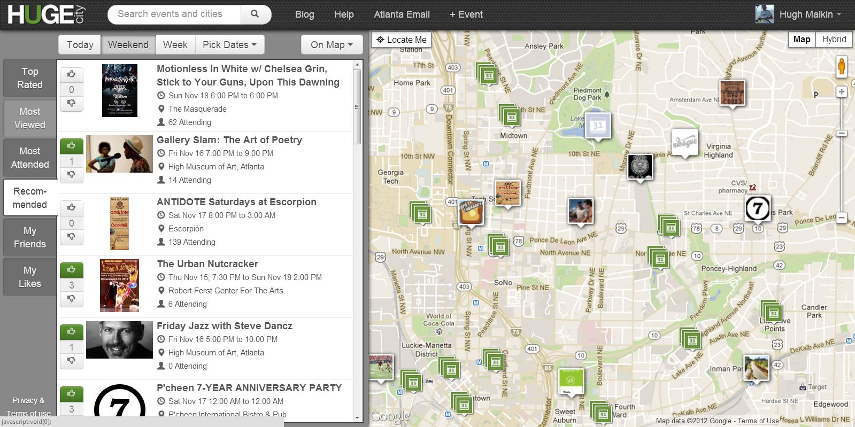Open the Piedmont Park calendar marker
The image size is (855, 427).
pyautogui.click(x=598, y=126)
